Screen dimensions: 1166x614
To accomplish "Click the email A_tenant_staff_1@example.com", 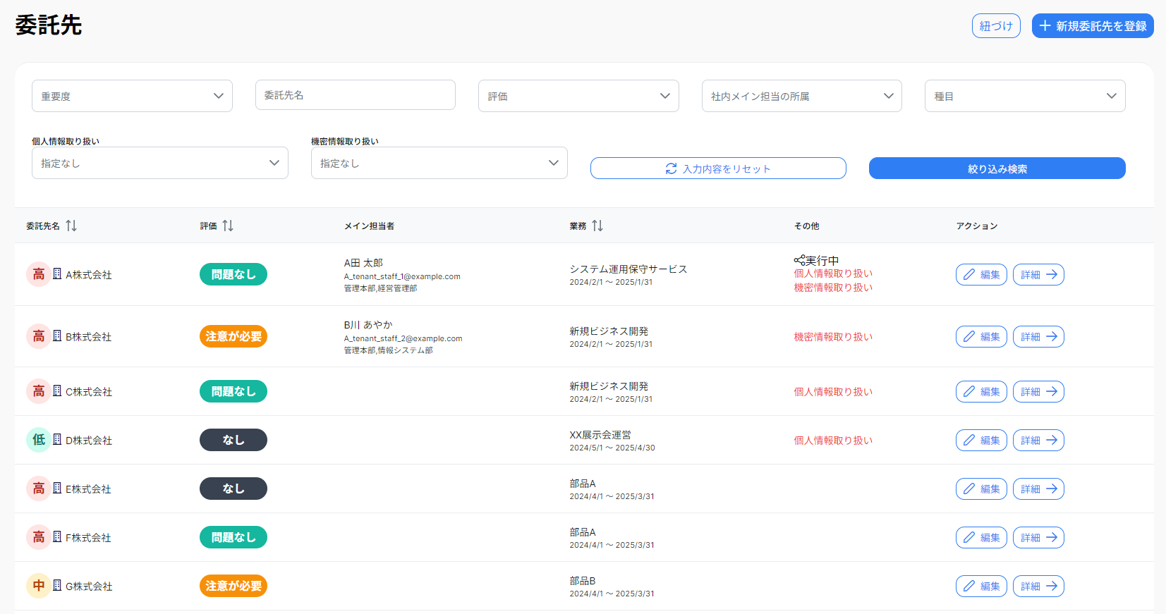I will pyautogui.click(x=402, y=276).
